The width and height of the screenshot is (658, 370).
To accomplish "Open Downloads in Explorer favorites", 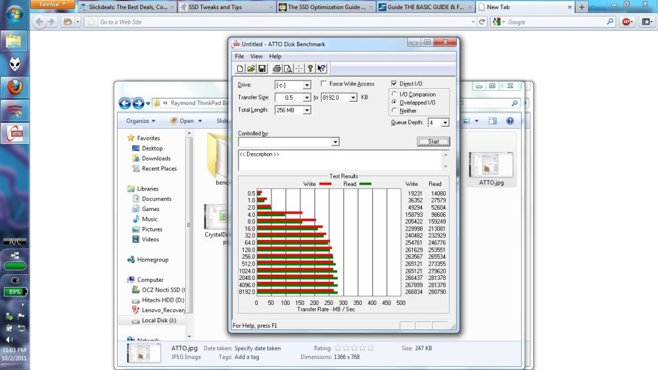I will coord(156,158).
